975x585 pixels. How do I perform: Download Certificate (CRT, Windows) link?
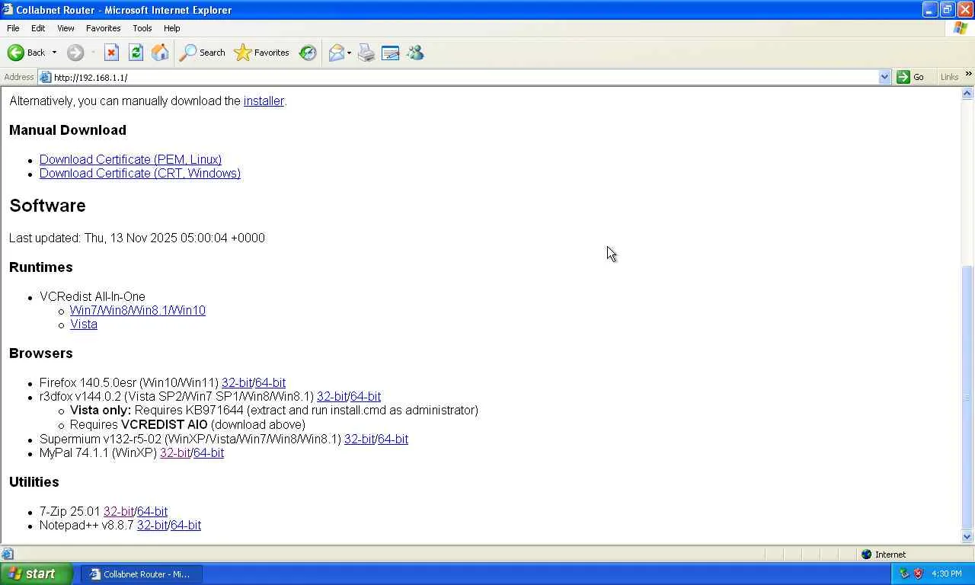tap(140, 173)
